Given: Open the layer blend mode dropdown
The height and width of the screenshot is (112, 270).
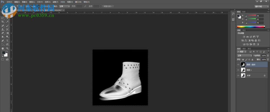Looking at the screenshot, I should (x=244, y=55).
